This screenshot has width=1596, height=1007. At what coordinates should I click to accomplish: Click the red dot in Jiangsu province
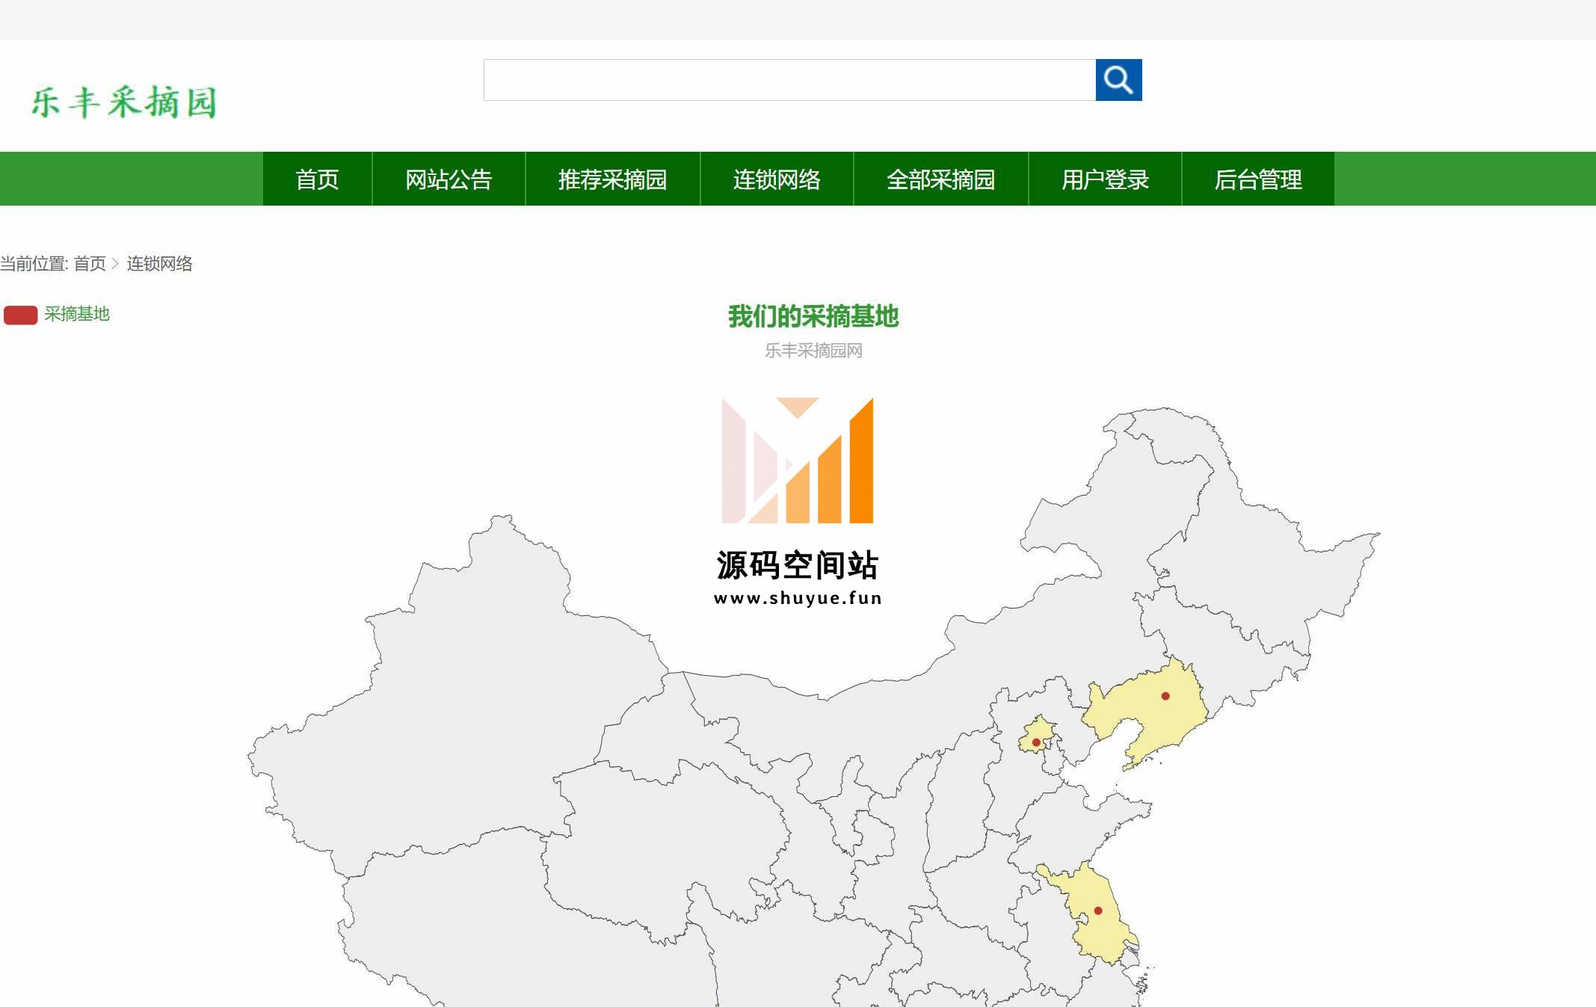1098,911
